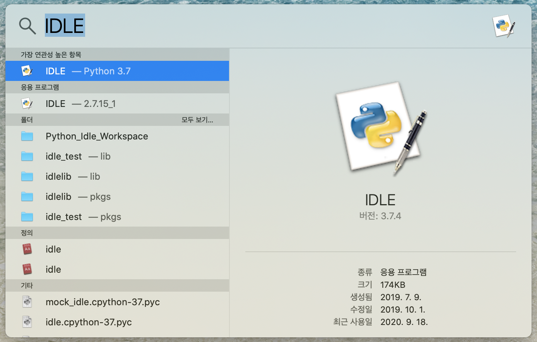Click the idle_test pkgs folder icon
The height and width of the screenshot is (342, 537).
(x=27, y=217)
